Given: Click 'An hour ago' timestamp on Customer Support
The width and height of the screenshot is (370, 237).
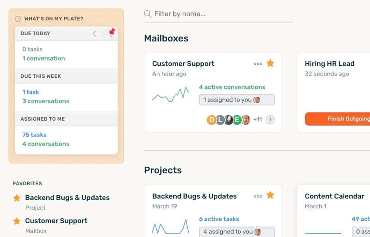Looking at the screenshot, I should [169, 74].
